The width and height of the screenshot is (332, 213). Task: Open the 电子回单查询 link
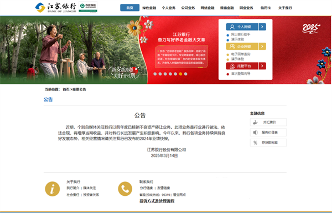click(241, 54)
